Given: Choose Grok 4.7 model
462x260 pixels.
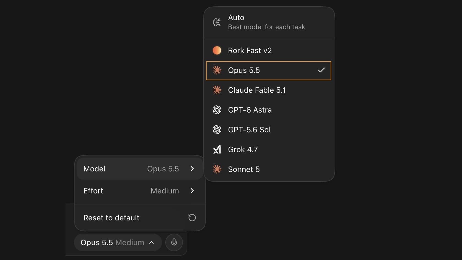Looking at the screenshot, I should (269, 149).
